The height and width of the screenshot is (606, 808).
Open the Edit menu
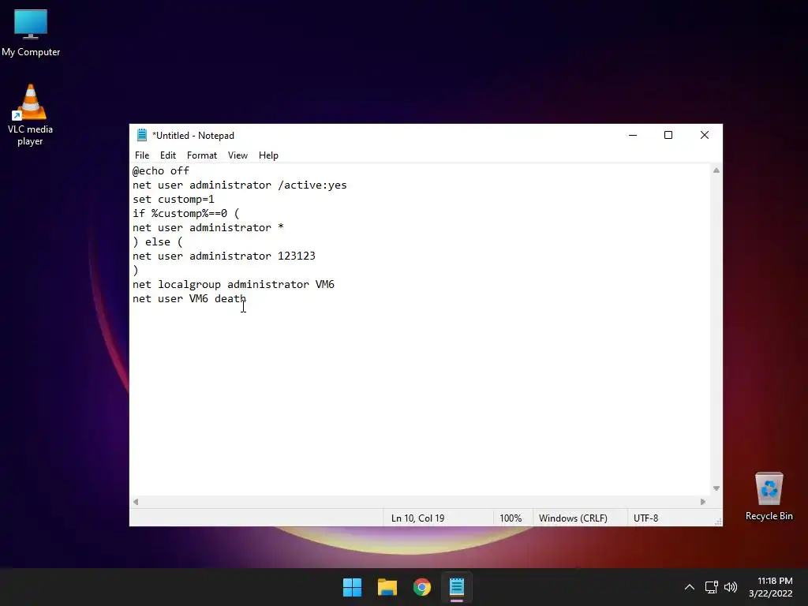click(168, 155)
